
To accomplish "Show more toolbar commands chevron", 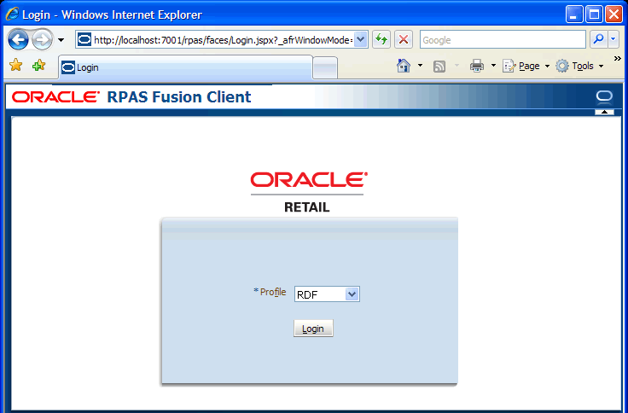I will tap(617, 59).
